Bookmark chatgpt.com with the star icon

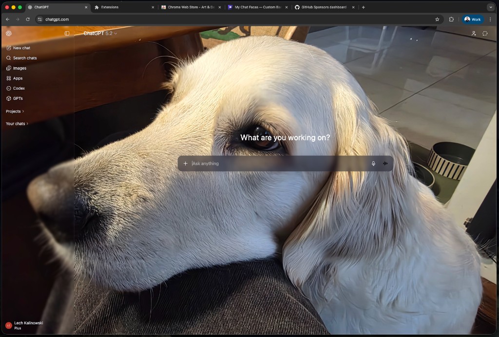[437, 19]
